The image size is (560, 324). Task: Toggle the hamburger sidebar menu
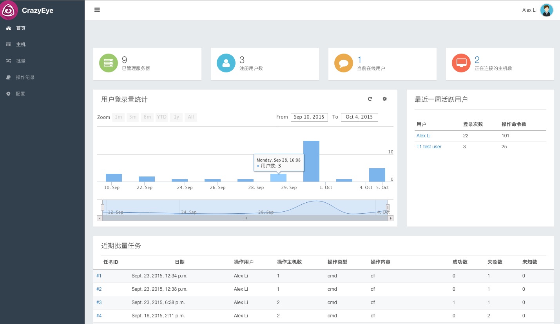point(97,10)
